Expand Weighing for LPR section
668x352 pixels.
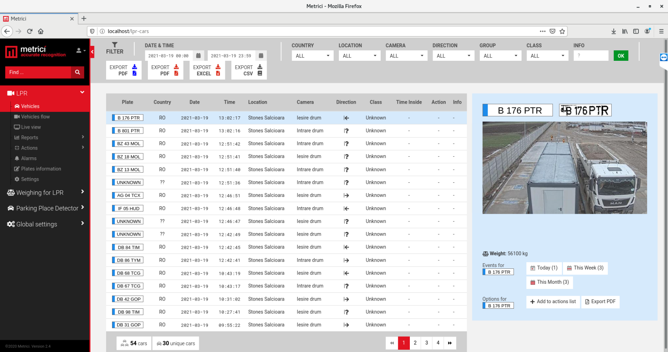pos(45,192)
